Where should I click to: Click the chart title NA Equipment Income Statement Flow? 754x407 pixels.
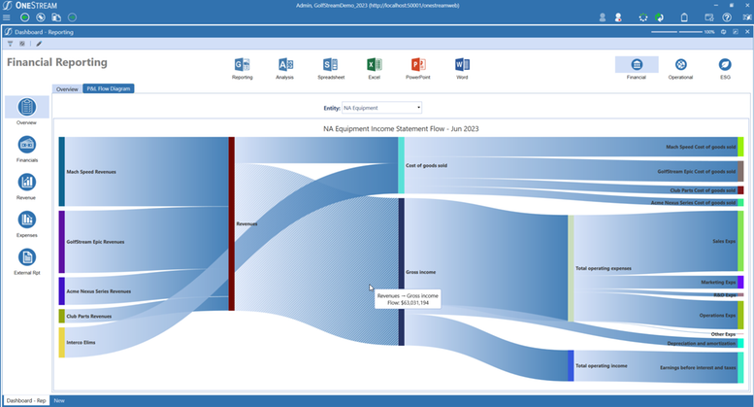coord(401,128)
